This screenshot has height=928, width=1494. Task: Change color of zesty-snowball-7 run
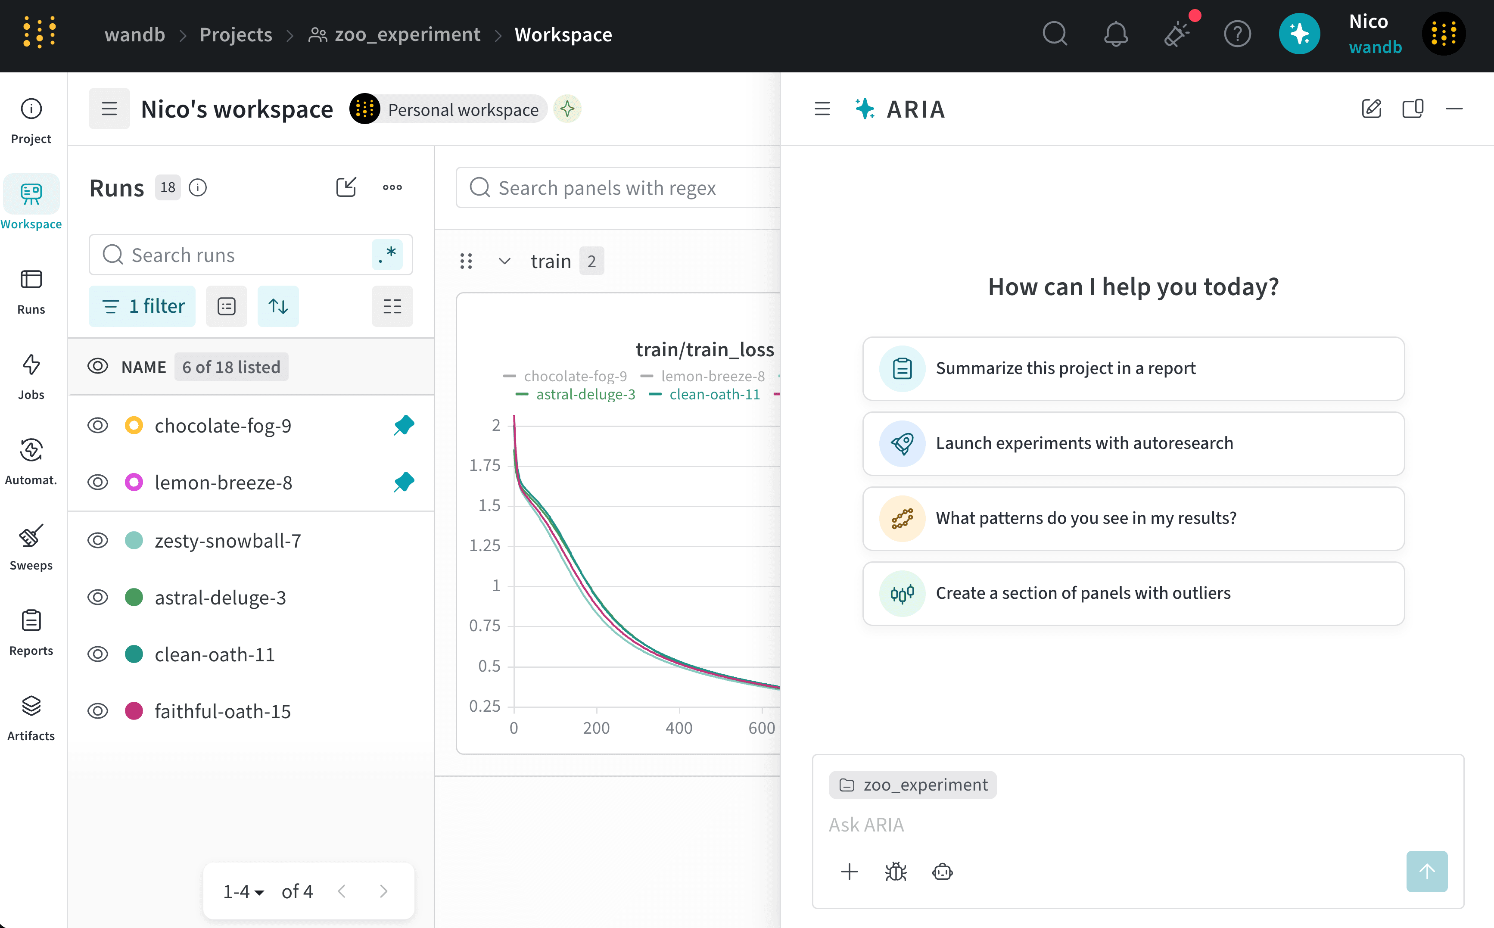pos(134,540)
